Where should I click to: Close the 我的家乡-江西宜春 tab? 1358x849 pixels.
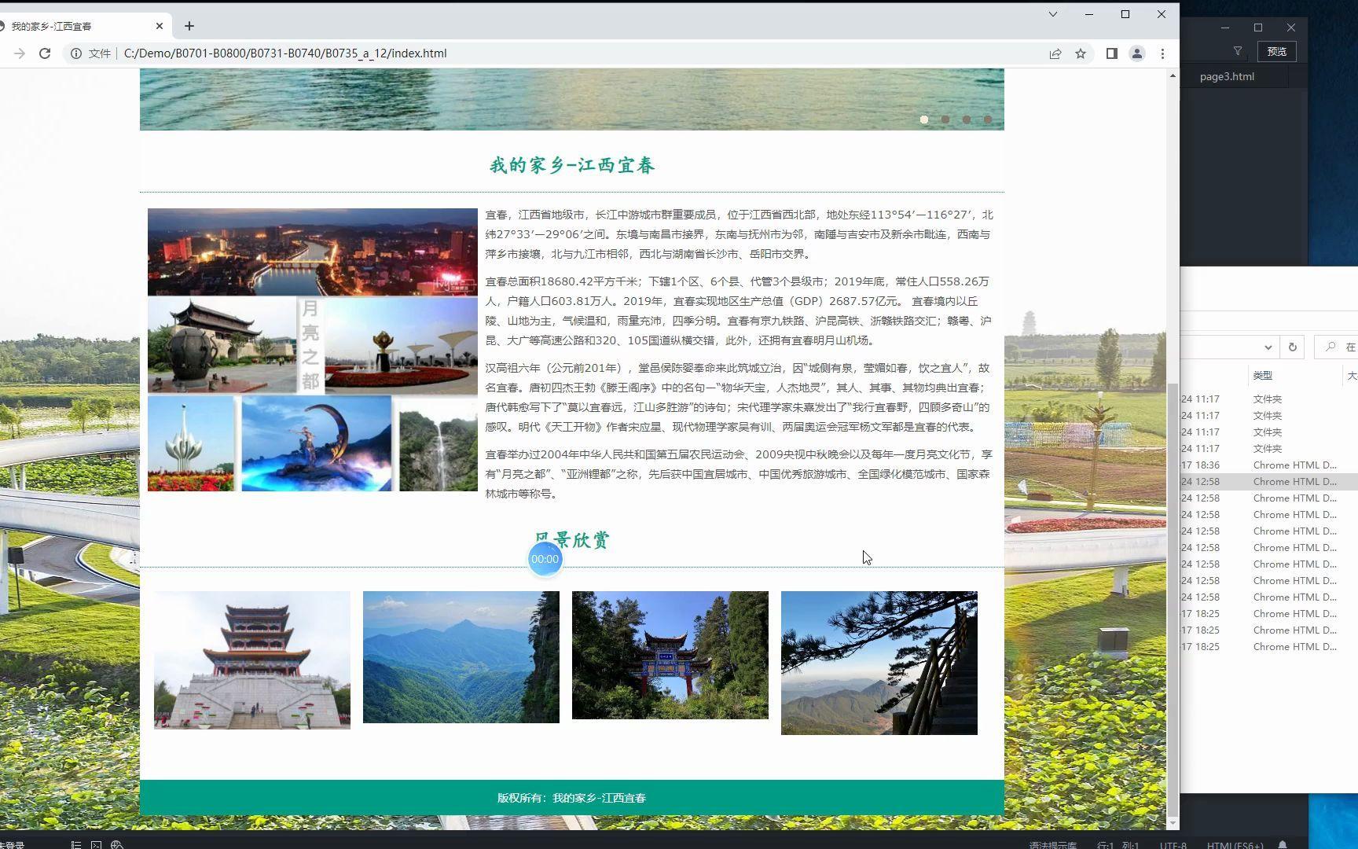160,26
